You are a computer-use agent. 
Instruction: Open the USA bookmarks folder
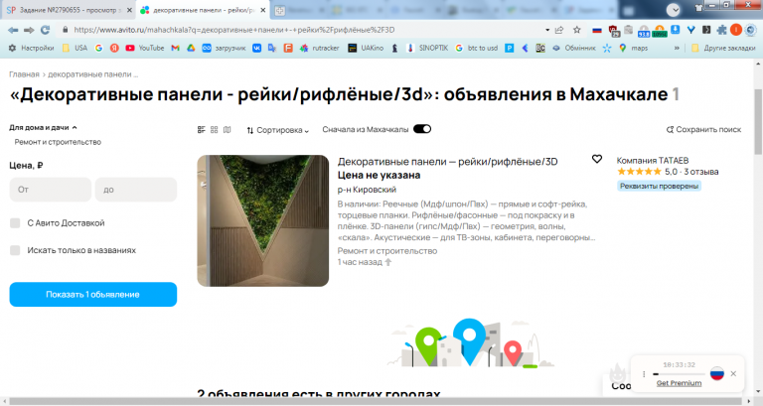[75, 48]
